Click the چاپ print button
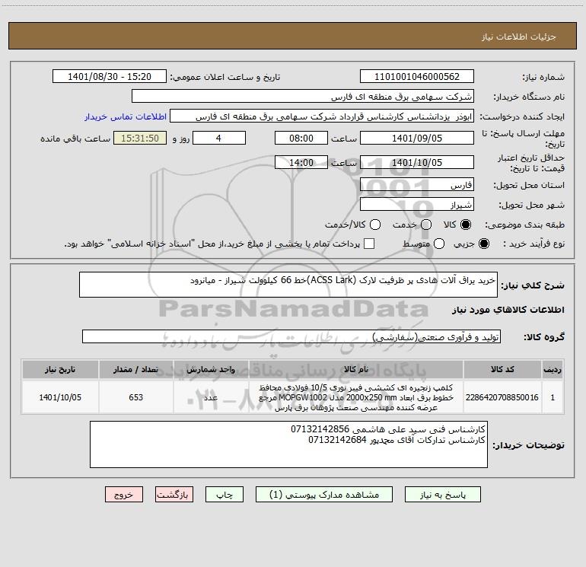586x567 pixels. click(225, 495)
